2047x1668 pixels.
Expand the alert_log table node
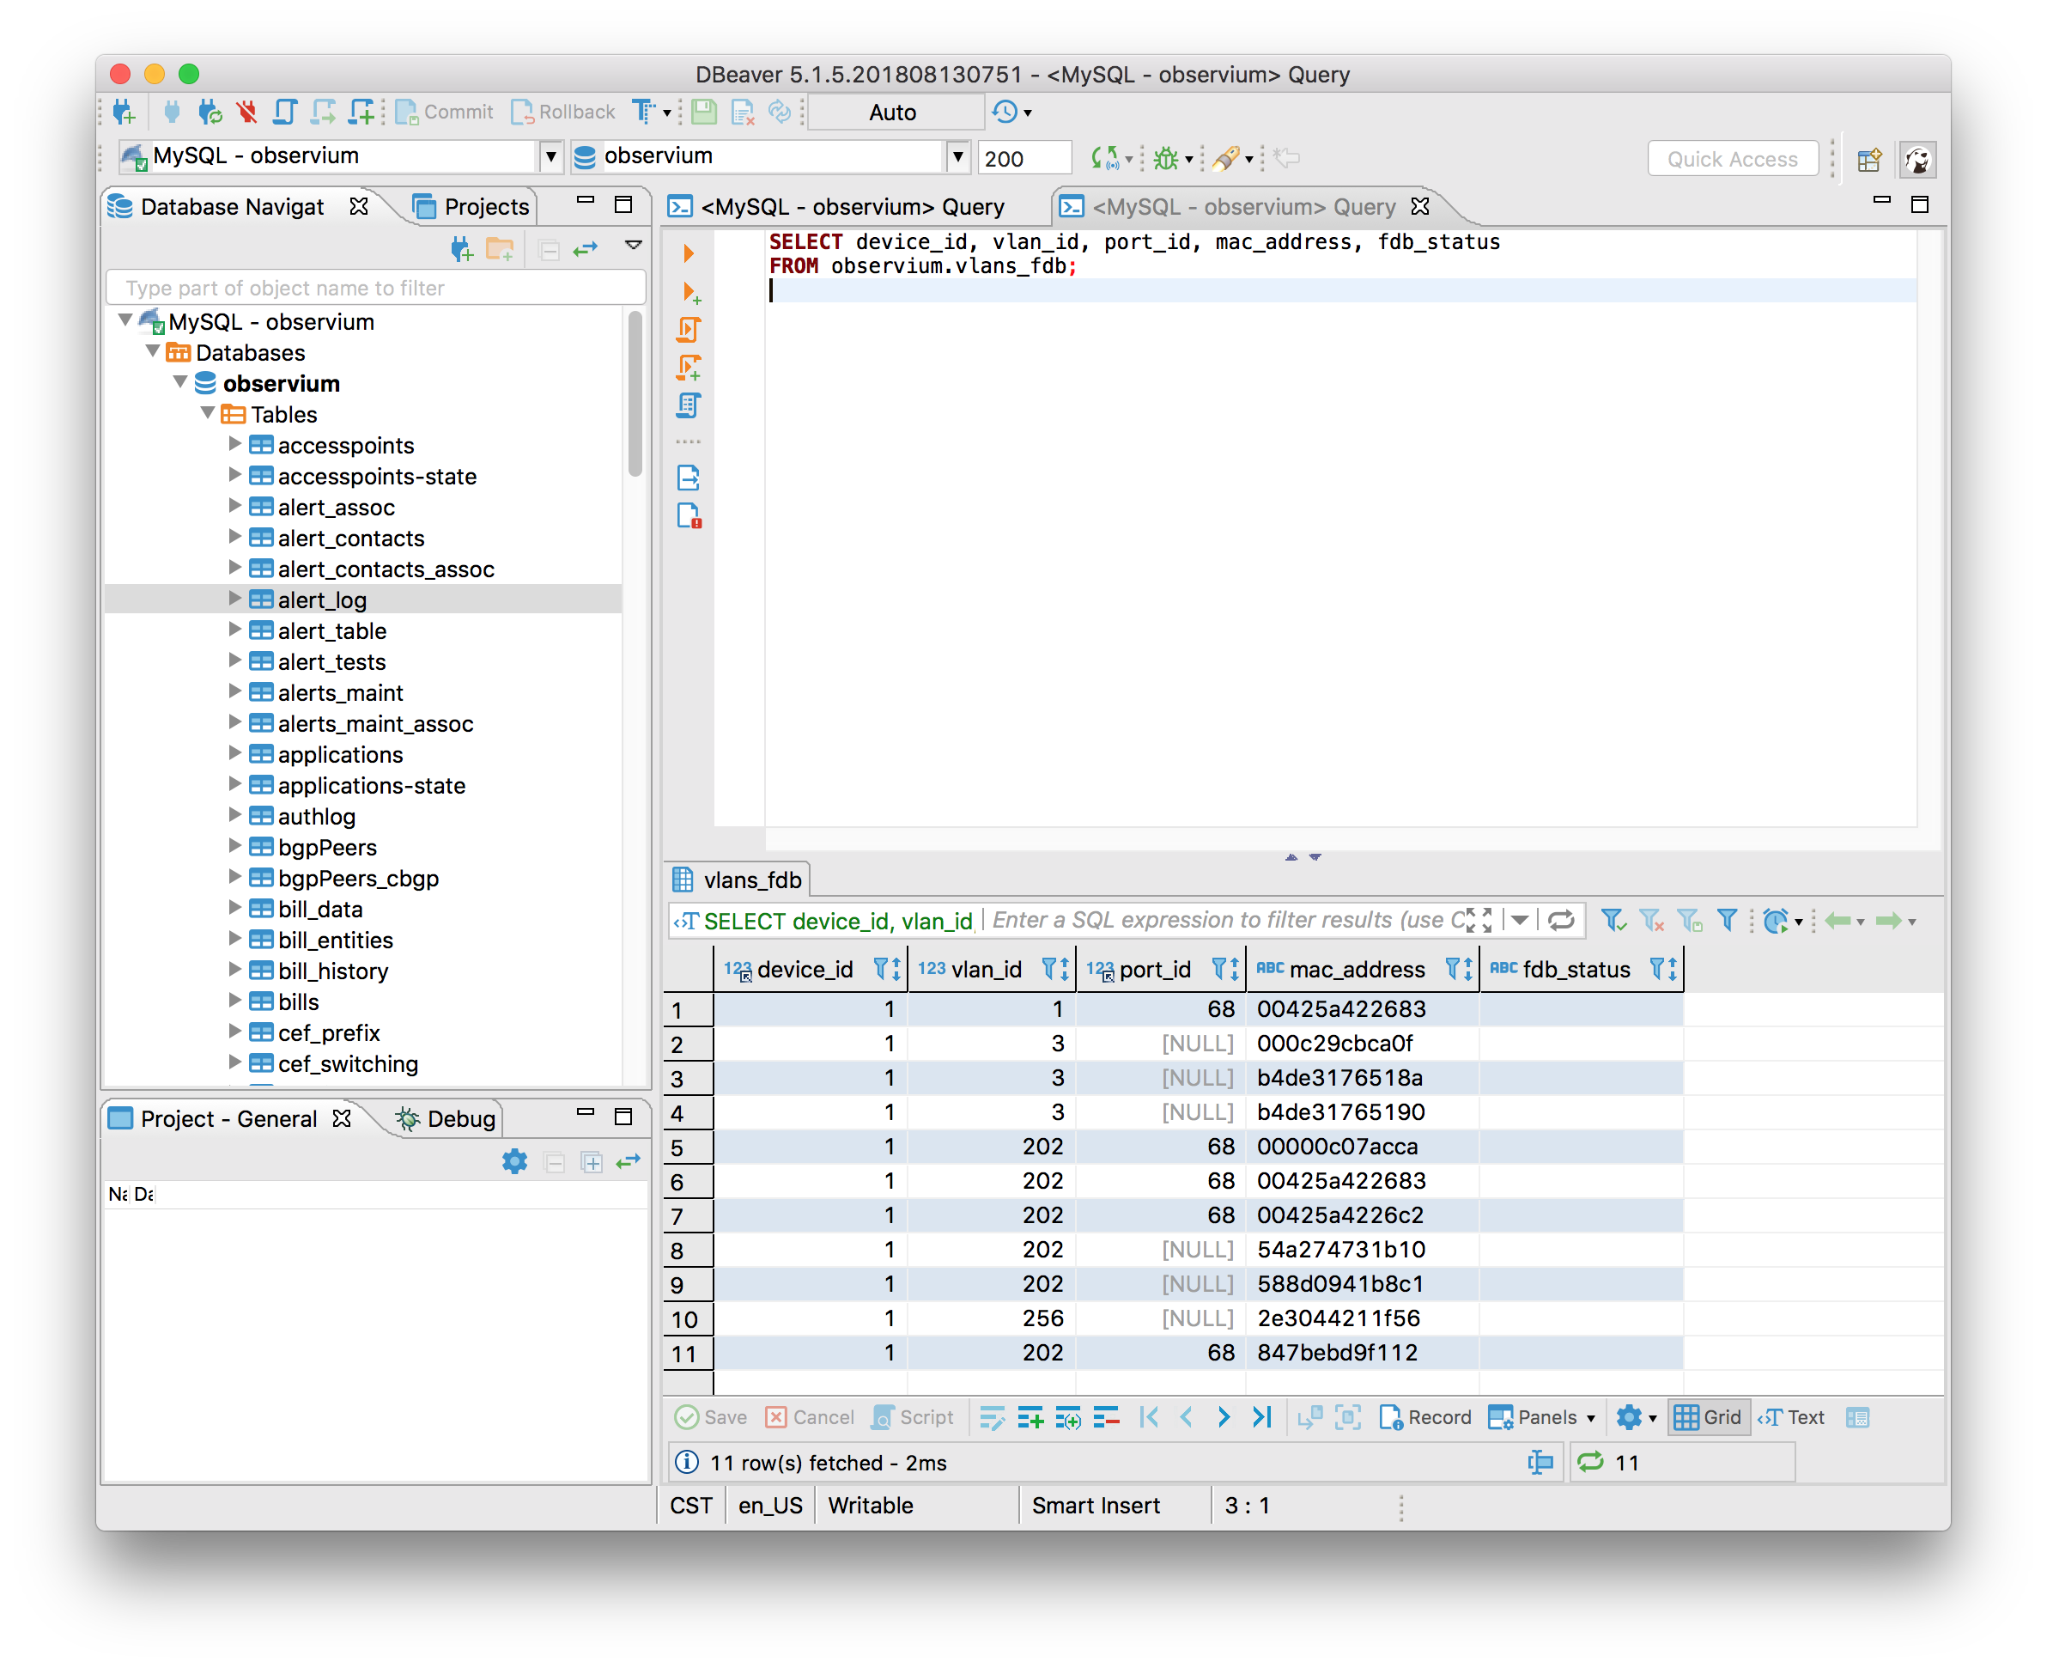[234, 599]
